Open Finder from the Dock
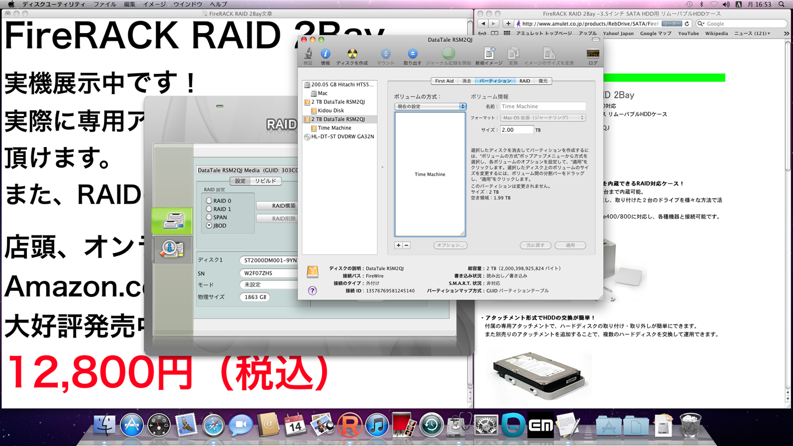 (x=104, y=426)
